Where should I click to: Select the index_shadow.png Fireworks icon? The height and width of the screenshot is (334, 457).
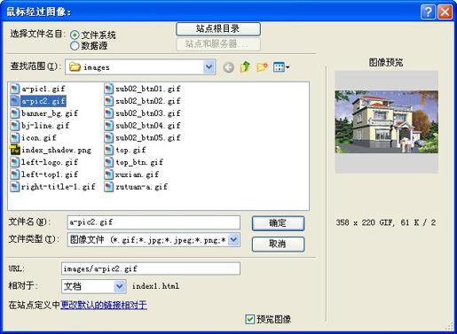point(15,150)
